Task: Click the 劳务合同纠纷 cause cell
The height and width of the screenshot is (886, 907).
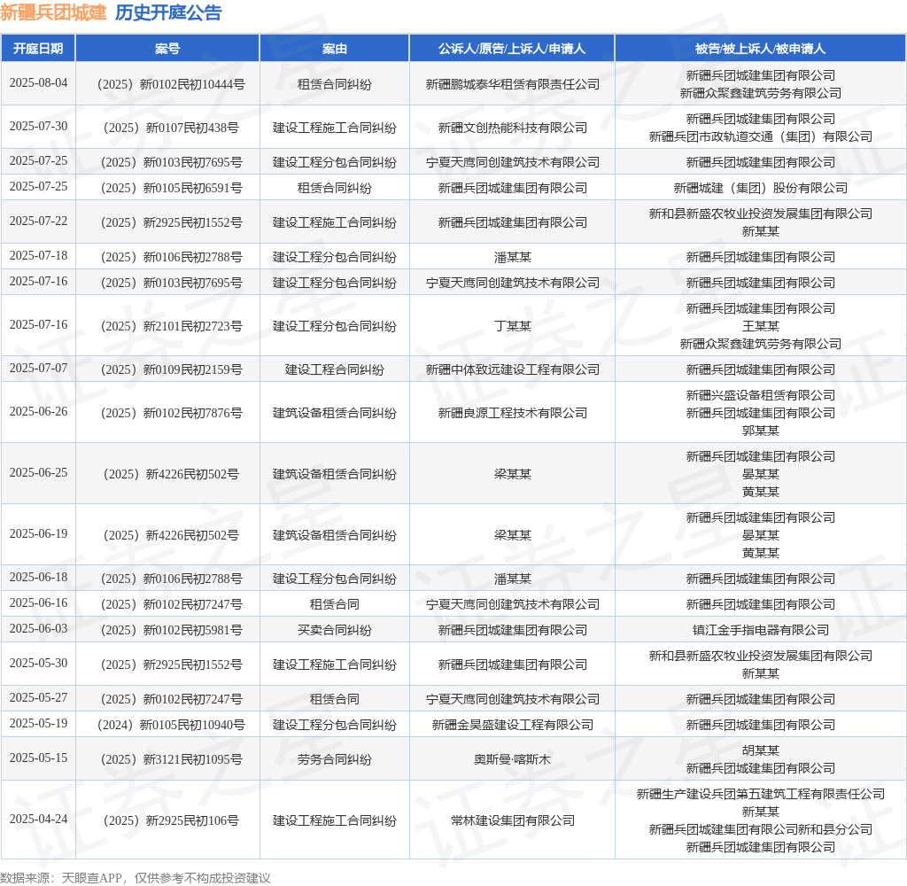Action: (x=334, y=760)
